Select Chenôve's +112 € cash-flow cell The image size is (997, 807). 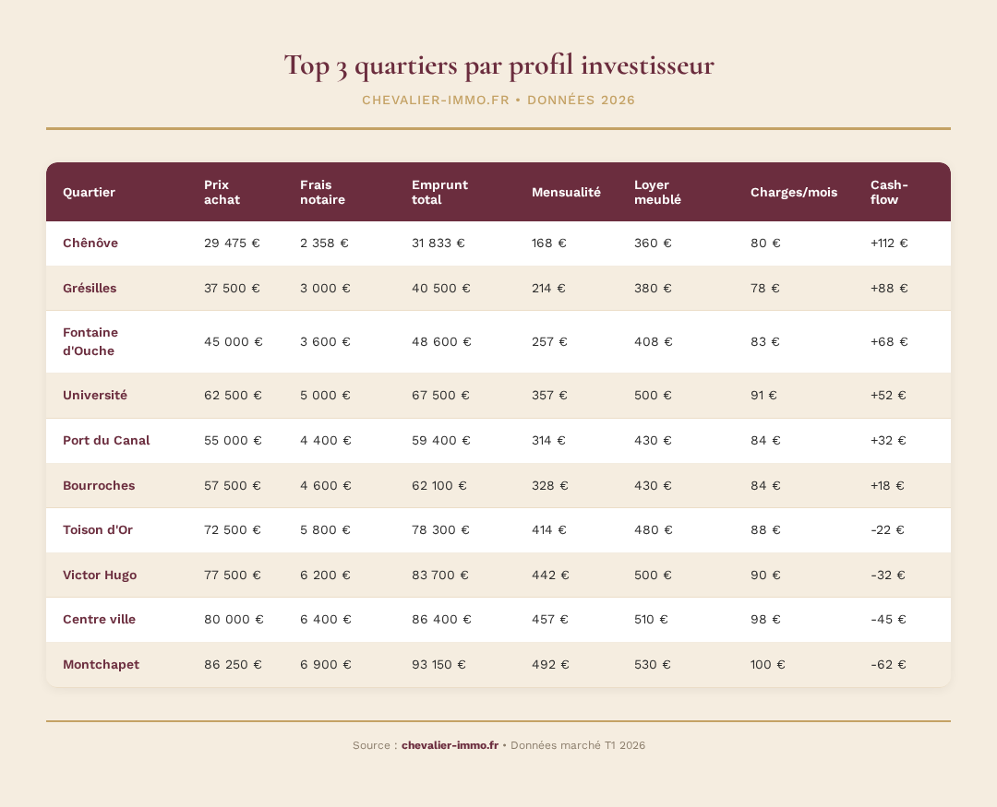(x=889, y=243)
